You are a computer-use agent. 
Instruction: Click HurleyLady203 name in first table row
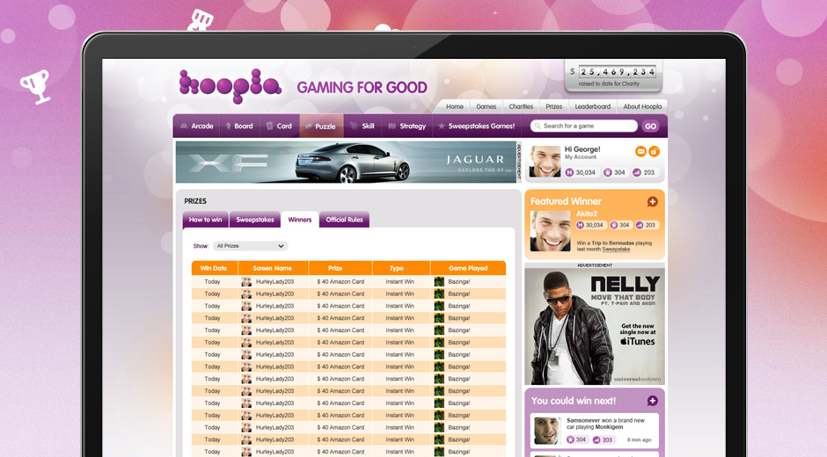[274, 282]
